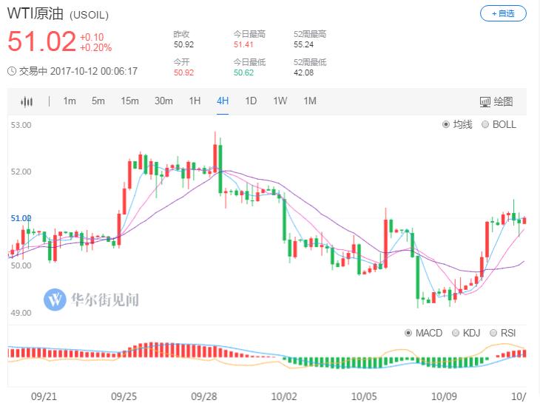Show the 1D daily chart
The height and width of the screenshot is (406, 540).
tap(251, 101)
